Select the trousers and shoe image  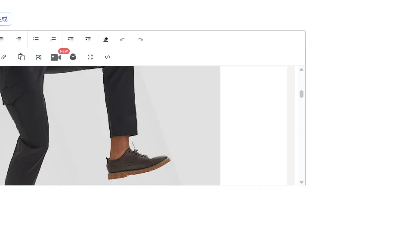110,126
